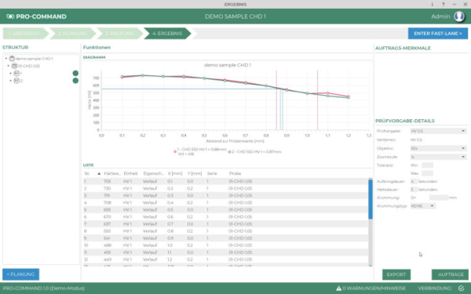The height and width of the screenshot is (294, 471).
Task: Toggle green status dot for series 2
Action: tap(75, 81)
